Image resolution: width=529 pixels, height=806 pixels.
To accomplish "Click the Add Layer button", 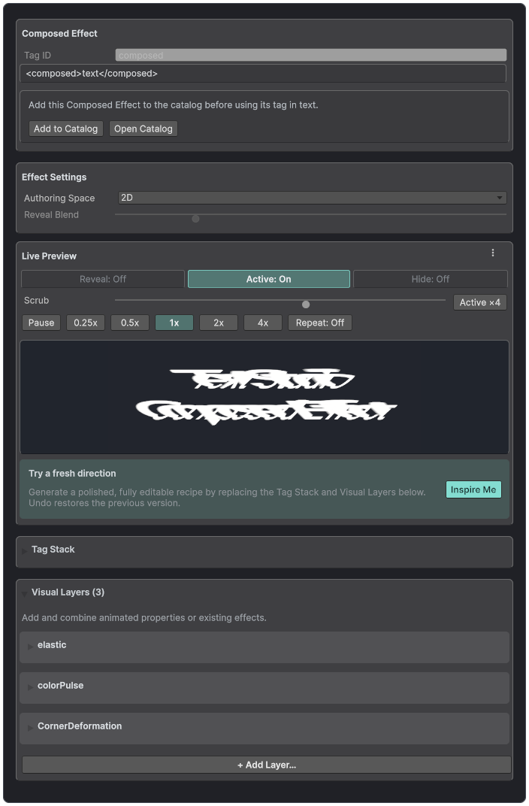I will 267,765.
